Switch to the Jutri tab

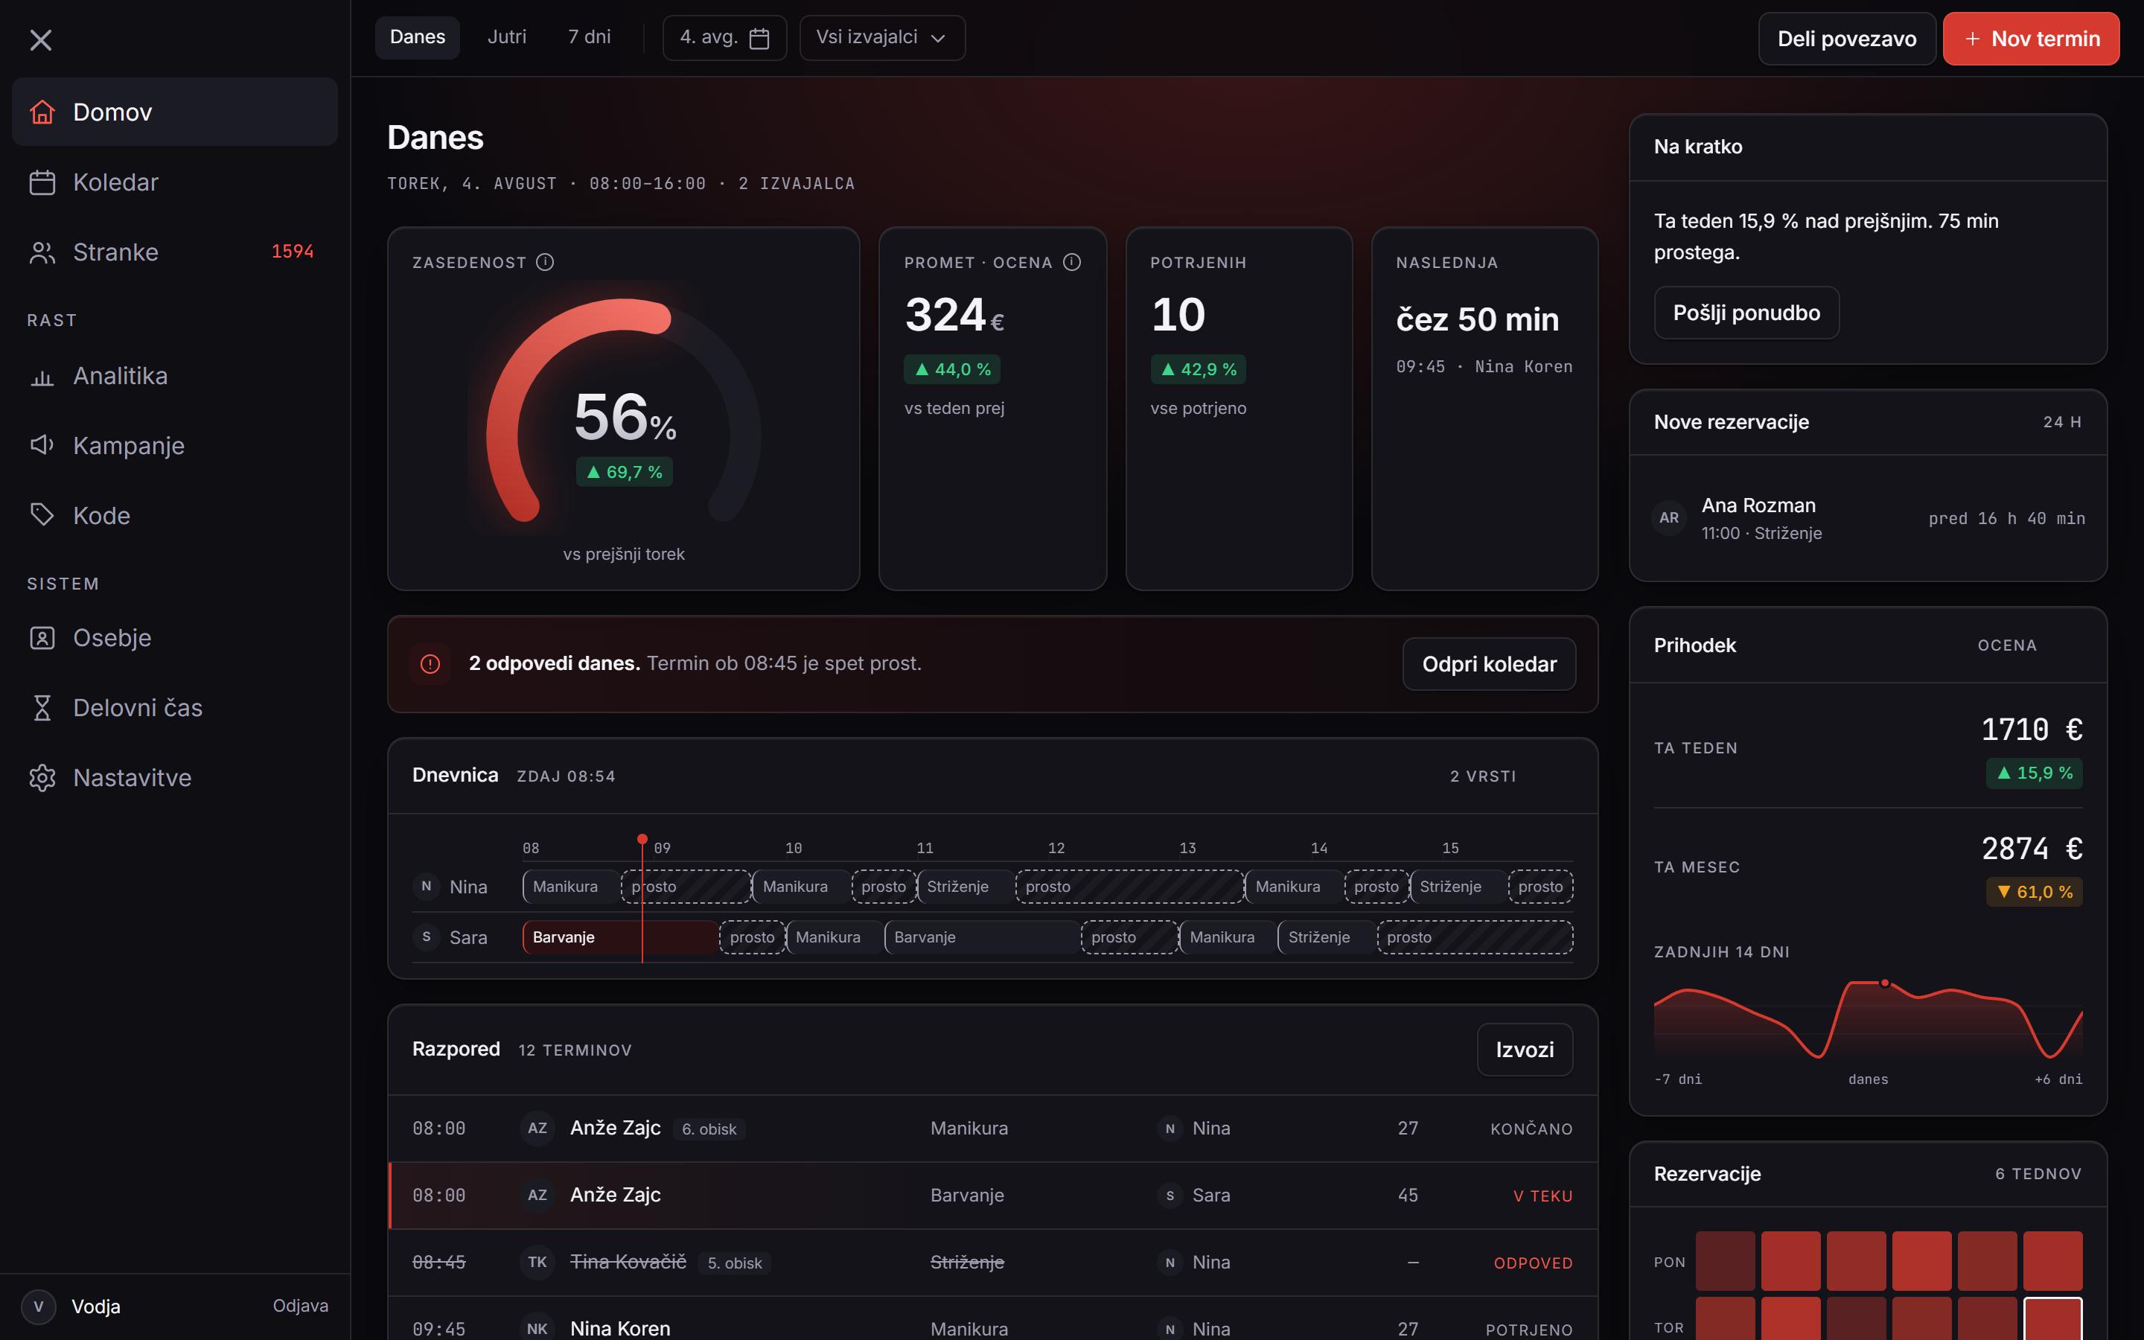(507, 37)
